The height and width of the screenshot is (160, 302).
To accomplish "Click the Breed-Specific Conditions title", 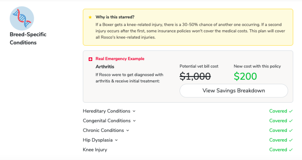I will 28,38.
